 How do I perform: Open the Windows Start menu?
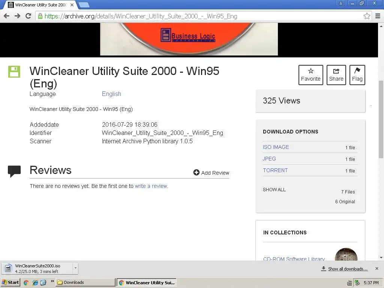[10, 282]
